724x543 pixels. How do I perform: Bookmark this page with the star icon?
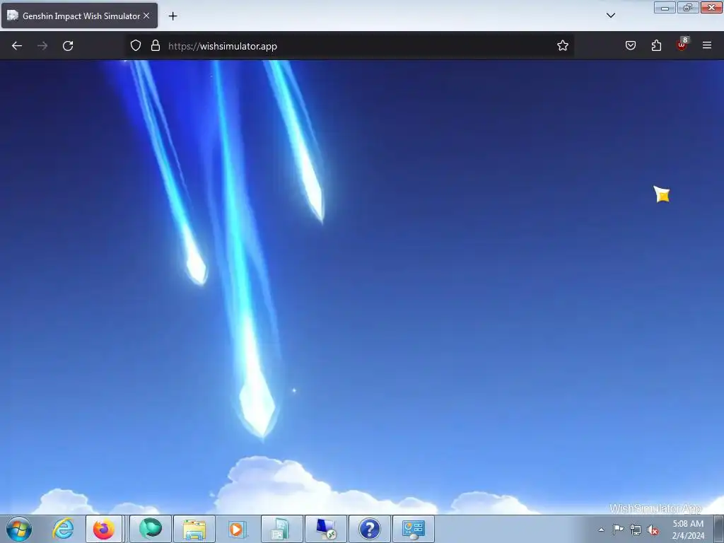(x=562, y=46)
